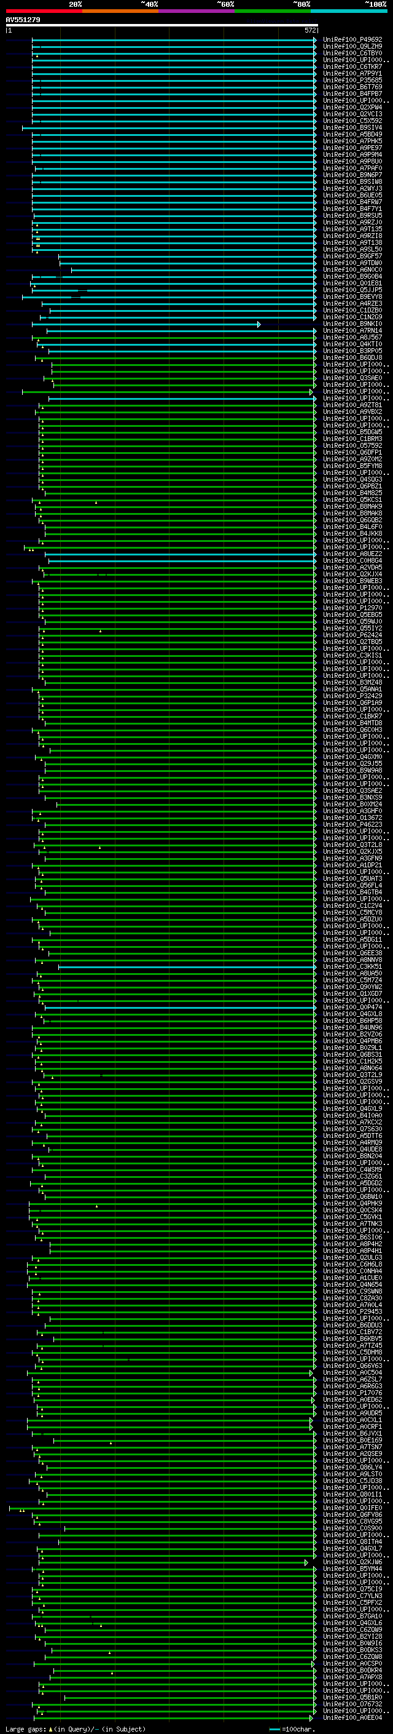Open hit UniRef100_P35685
Image resolution: width=393 pixels, height=1734 pixels.
[x=352, y=80]
